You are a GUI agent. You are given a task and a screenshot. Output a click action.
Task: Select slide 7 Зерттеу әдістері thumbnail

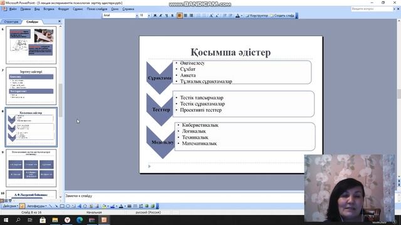pyautogui.click(x=31, y=86)
